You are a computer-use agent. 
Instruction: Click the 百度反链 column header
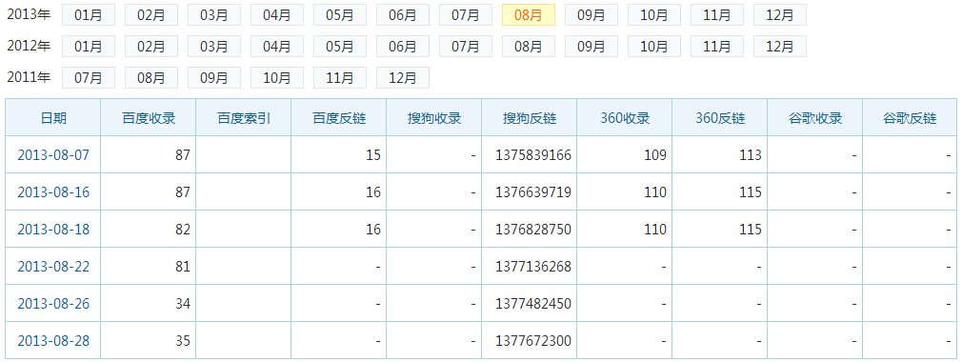[x=339, y=118]
